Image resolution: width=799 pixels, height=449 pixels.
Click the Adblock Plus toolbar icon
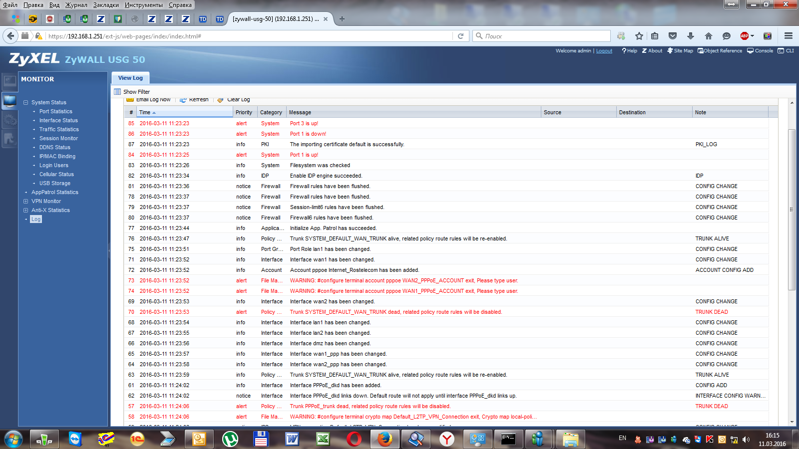click(745, 36)
